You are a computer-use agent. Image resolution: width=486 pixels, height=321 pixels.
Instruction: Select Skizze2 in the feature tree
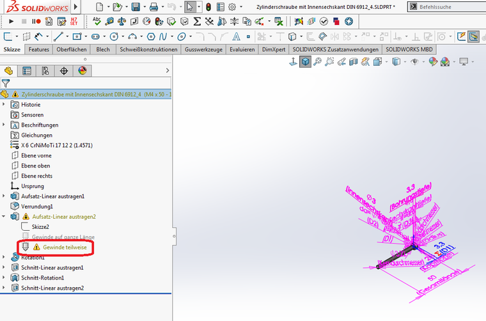pos(40,226)
